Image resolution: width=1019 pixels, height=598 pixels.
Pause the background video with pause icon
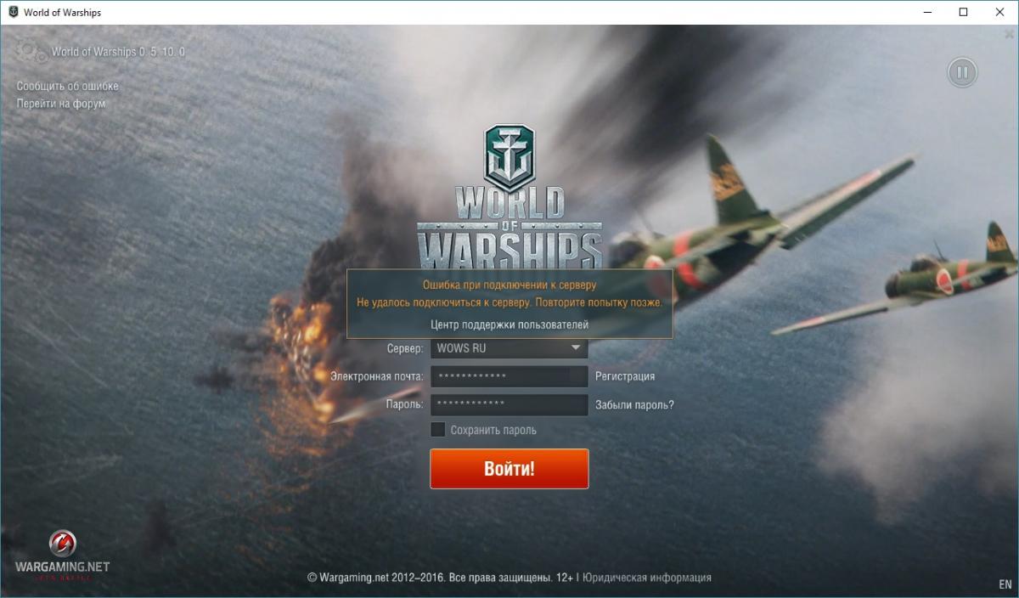[x=962, y=72]
